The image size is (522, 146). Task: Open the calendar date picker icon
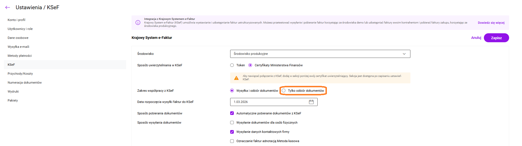coord(311,102)
